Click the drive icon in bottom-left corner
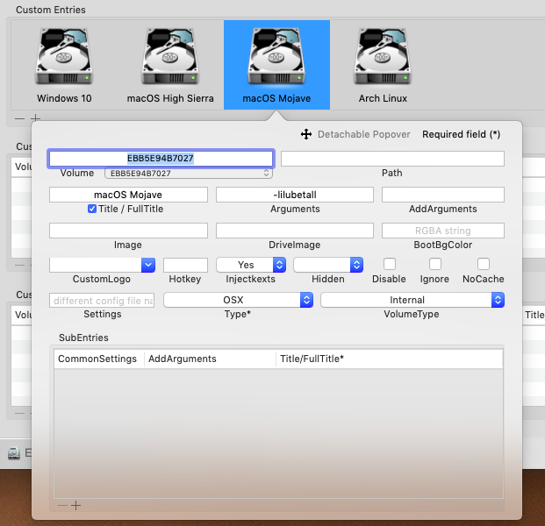 [x=14, y=453]
